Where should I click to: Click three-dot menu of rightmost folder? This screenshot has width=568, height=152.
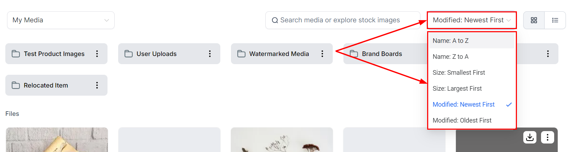548,54
